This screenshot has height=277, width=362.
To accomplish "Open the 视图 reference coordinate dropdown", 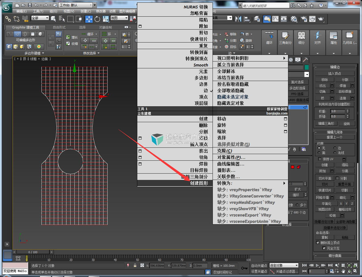I will 119,18.
